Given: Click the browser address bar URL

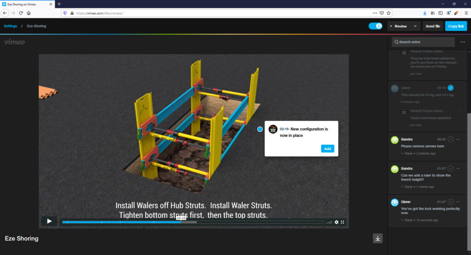Looking at the screenshot, I should pyautogui.click(x=99, y=13).
